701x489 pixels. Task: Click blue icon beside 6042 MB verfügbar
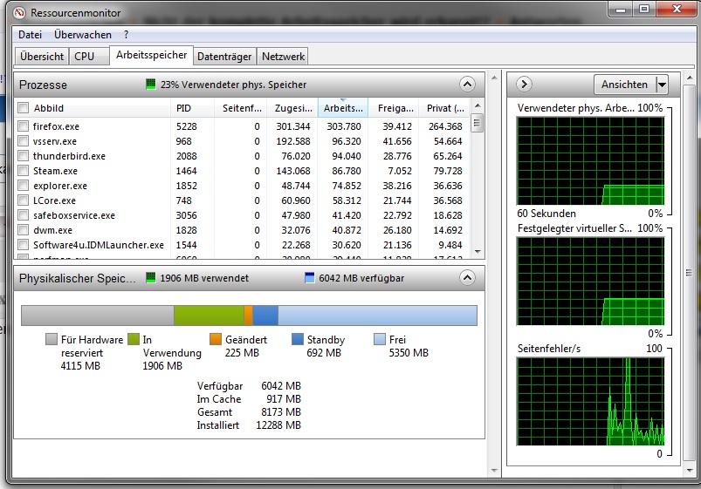point(309,277)
